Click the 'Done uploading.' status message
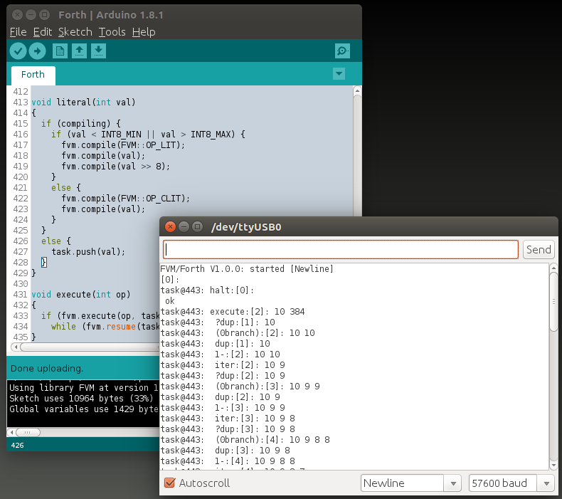Screen dimensions: 562x499 (x=47, y=369)
